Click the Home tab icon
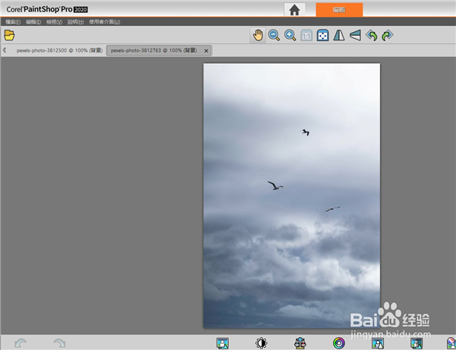 296,10
